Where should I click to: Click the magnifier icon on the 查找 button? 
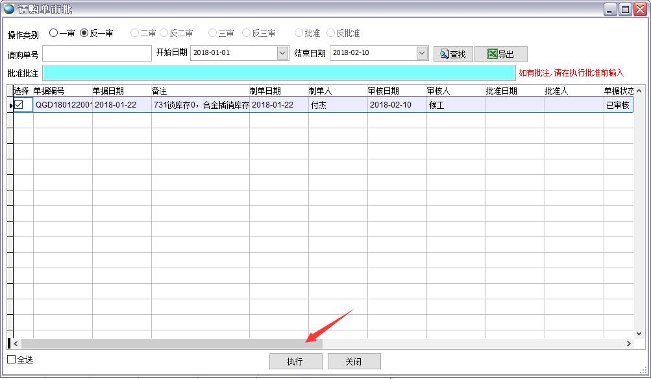[444, 54]
